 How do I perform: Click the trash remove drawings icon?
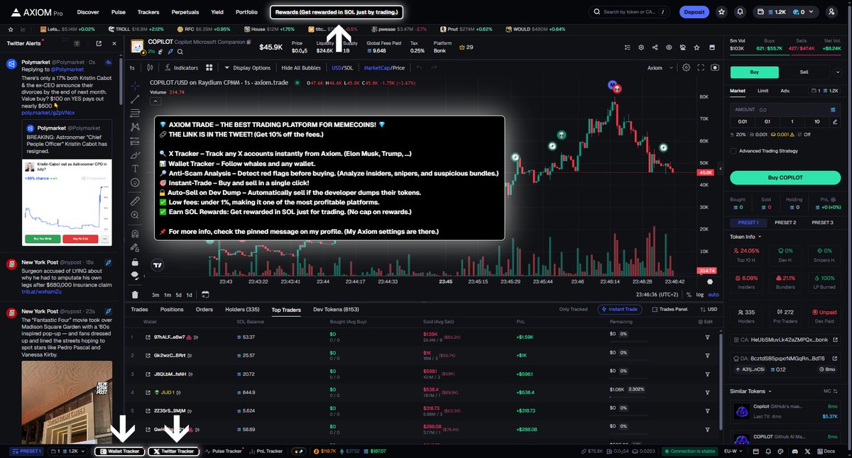point(135,294)
